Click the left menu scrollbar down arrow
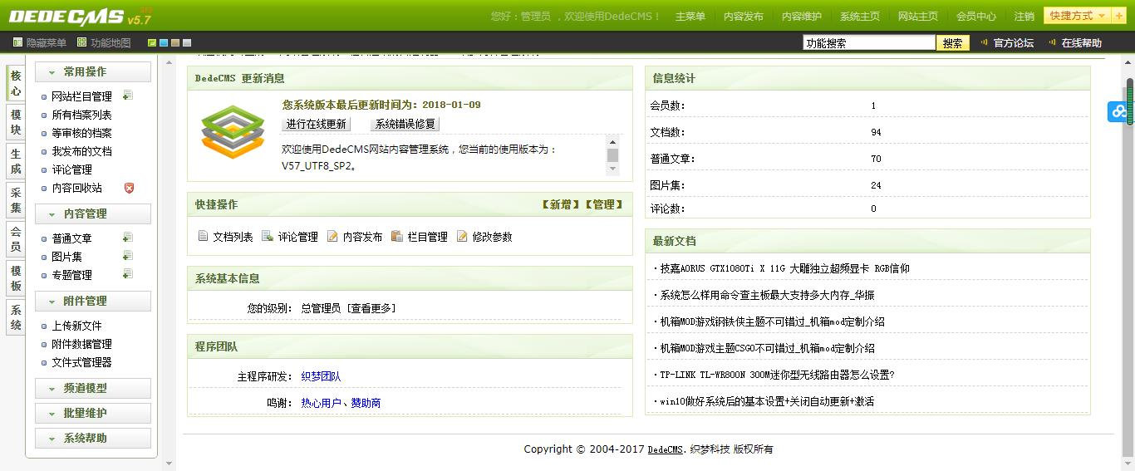Viewport: 1135px width, 471px height. pos(169,464)
